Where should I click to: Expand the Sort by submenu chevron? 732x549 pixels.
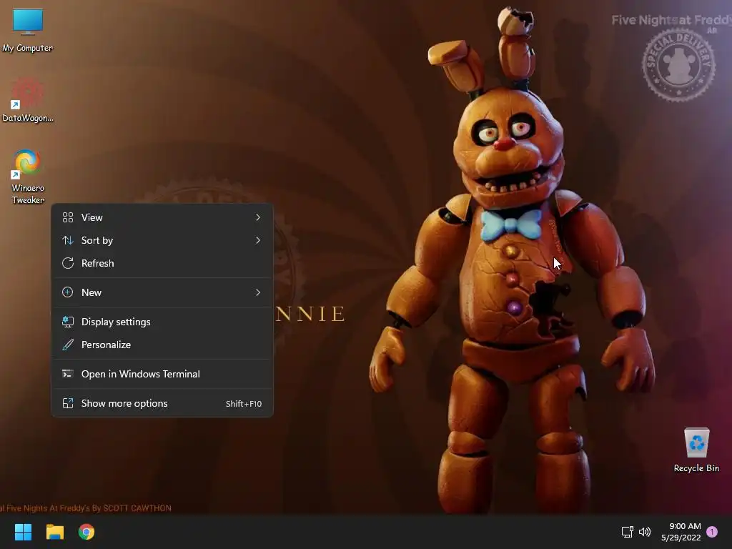tap(257, 240)
